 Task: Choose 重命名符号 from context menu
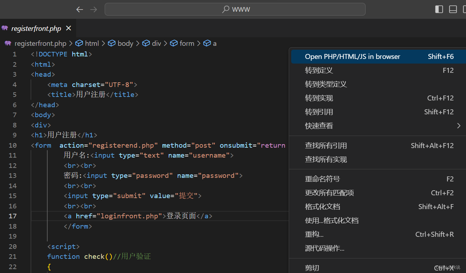378,179
